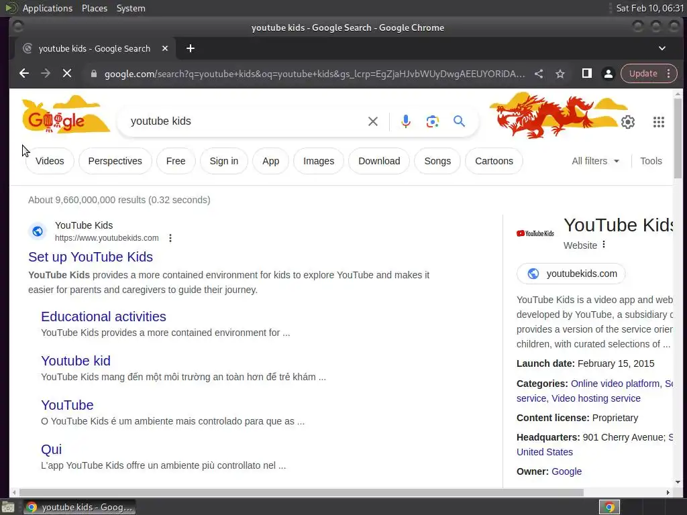Screen dimensions: 687x515
Task: Stop the page from loading
Action: click(67, 74)
